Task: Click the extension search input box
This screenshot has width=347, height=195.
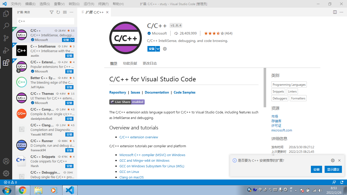Action: tap(45, 21)
